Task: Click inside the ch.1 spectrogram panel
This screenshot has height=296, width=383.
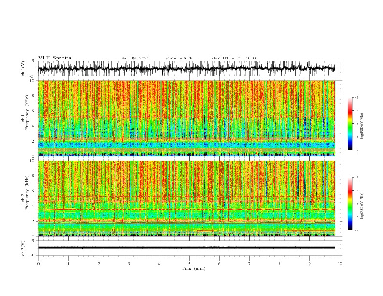Action: 186,118
